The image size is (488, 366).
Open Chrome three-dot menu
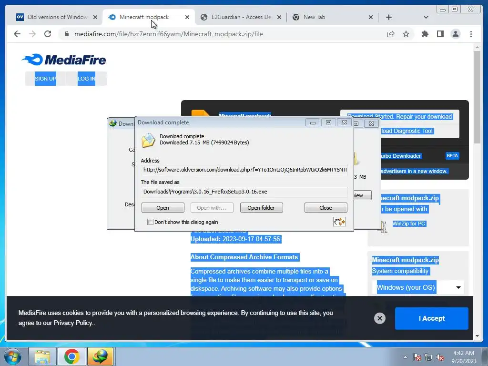[x=471, y=34]
